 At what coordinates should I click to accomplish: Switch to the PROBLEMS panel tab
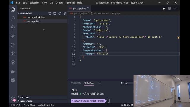pyautogui.click(x=76, y=83)
